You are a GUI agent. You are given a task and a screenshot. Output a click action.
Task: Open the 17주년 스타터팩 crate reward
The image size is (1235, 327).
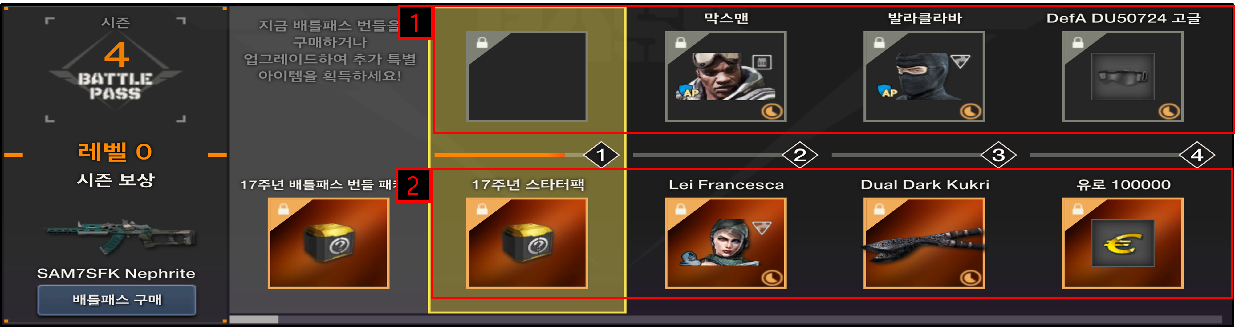(527, 243)
